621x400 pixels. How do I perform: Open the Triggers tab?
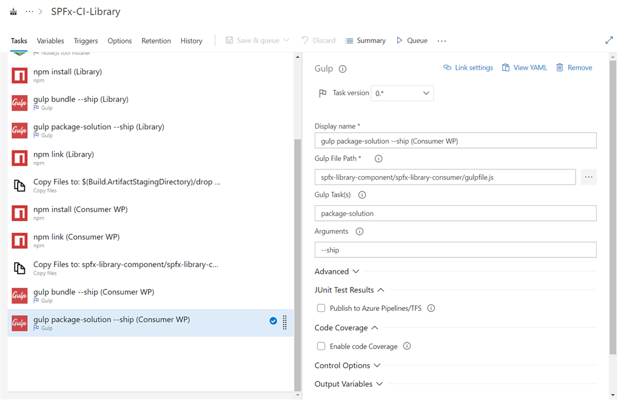pos(86,41)
